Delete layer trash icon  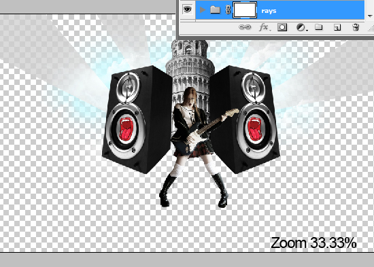click(356, 27)
